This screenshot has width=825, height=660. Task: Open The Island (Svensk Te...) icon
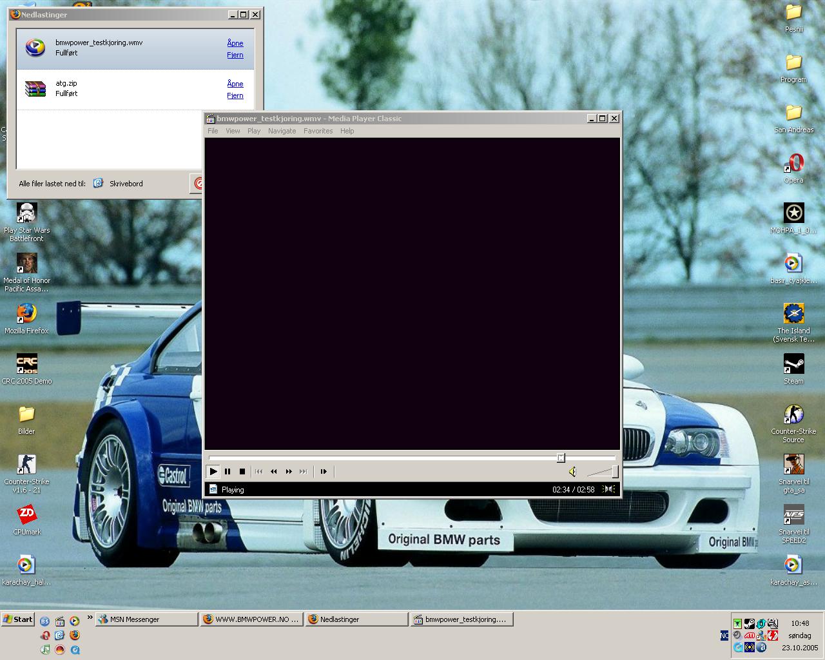[x=793, y=324]
